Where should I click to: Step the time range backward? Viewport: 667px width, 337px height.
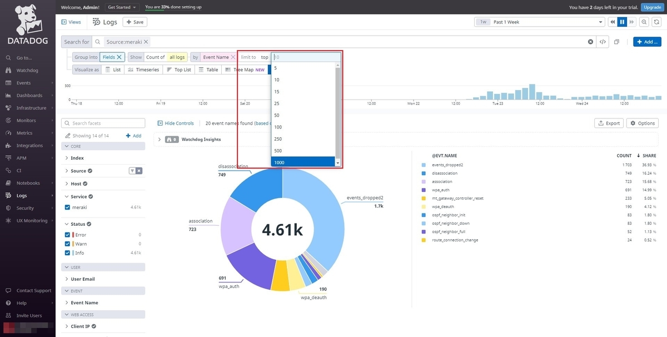pyautogui.click(x=613, y=22)
